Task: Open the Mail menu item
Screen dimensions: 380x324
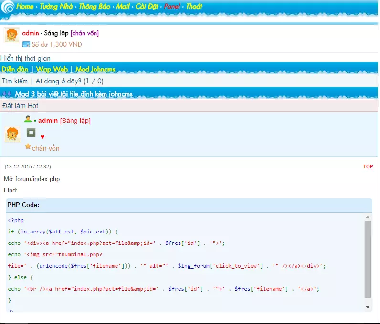Action: point(123,6)
